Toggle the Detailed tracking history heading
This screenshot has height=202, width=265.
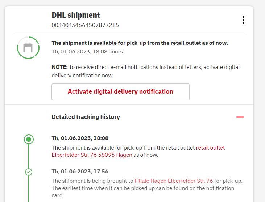tap(86, 117)
